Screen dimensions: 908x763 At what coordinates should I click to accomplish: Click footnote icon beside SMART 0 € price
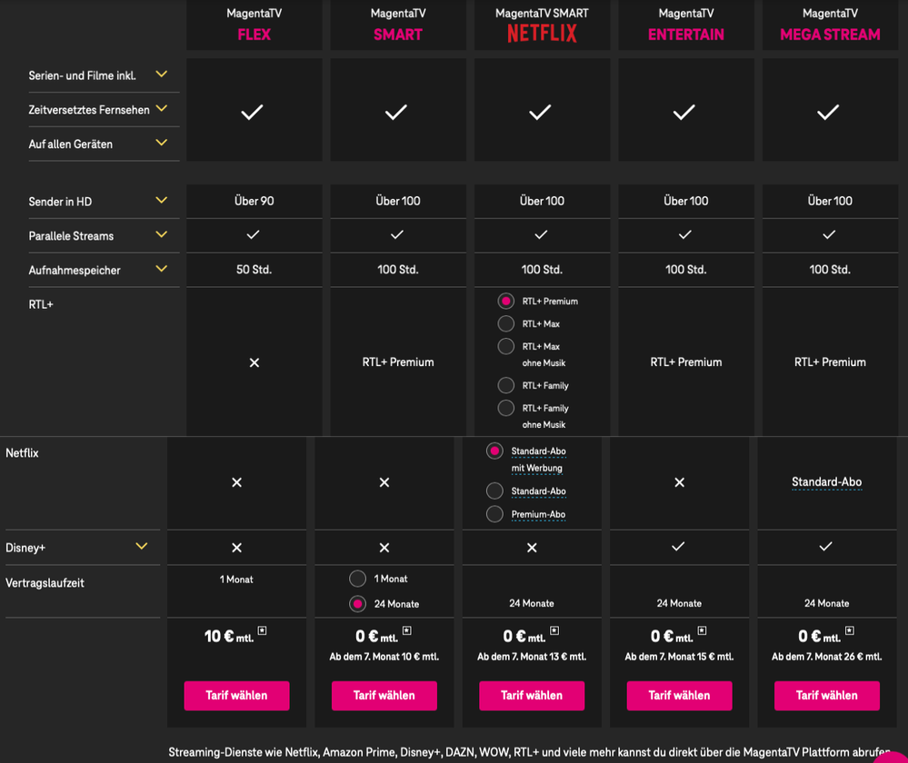[406, 630]
